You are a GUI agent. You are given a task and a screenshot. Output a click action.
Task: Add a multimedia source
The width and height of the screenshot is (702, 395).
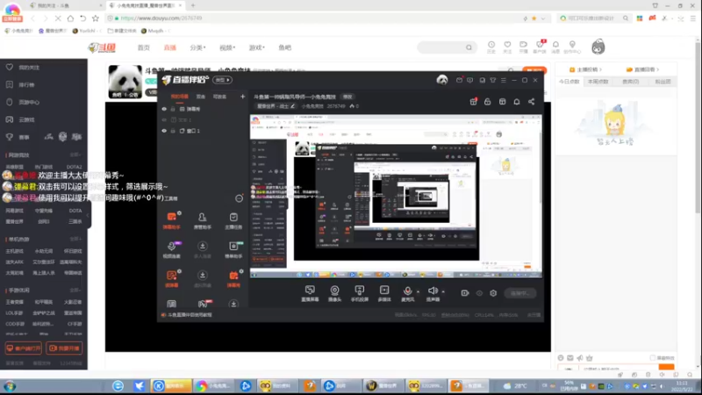point(384,293)
